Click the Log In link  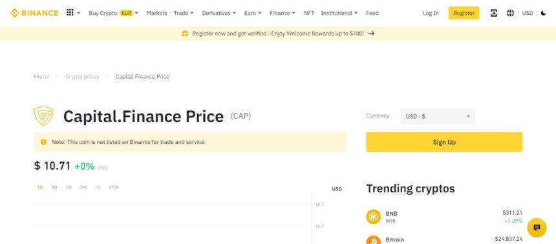coord(431,13)
